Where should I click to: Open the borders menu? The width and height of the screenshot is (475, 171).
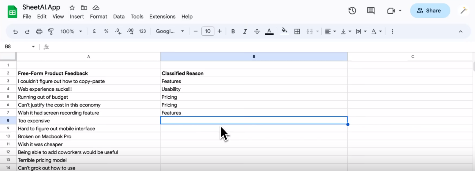(297, 31)
